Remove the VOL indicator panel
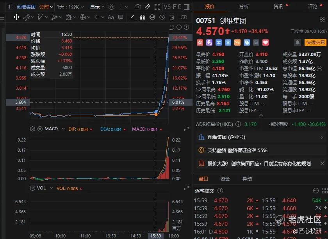328x239 pixels. [x=32, y=188]
